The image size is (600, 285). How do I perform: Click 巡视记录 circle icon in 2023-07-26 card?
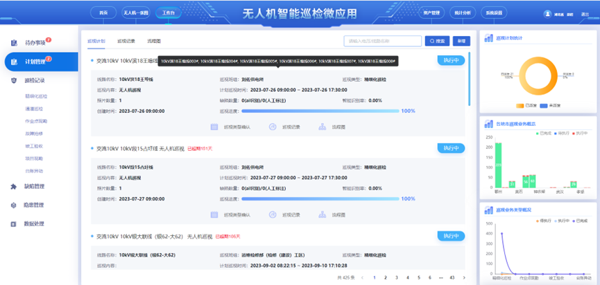[273, 127]
